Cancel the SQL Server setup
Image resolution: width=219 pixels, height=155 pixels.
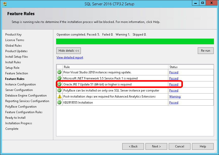(x=180, y=146)
